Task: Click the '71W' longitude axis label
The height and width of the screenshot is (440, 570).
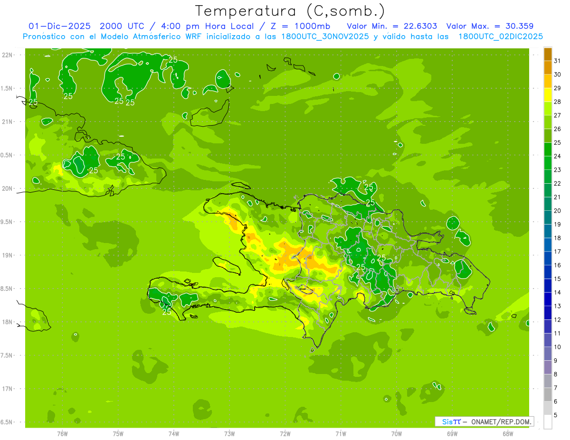Action: [341, 433]
